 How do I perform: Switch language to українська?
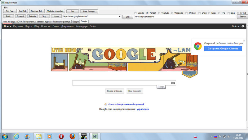tap(143, 109)
